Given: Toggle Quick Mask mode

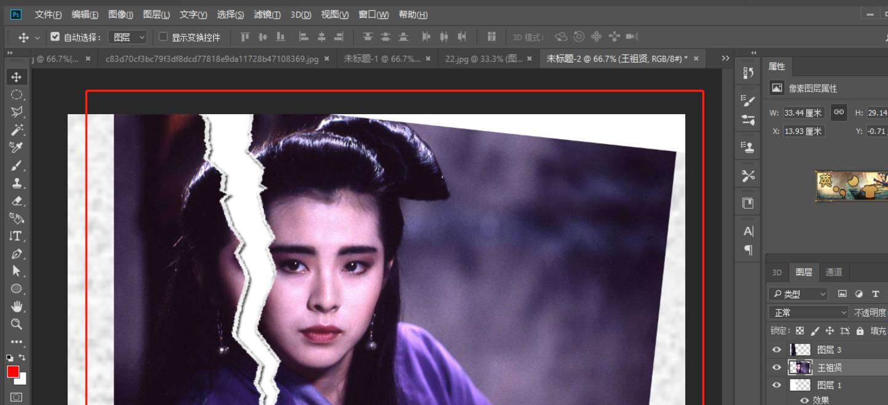Looking at the screenshot, I should coord(17,397).
